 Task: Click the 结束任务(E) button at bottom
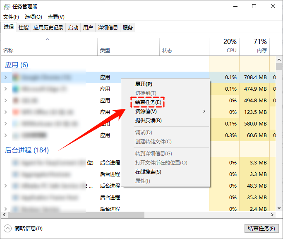pos(261,228)
